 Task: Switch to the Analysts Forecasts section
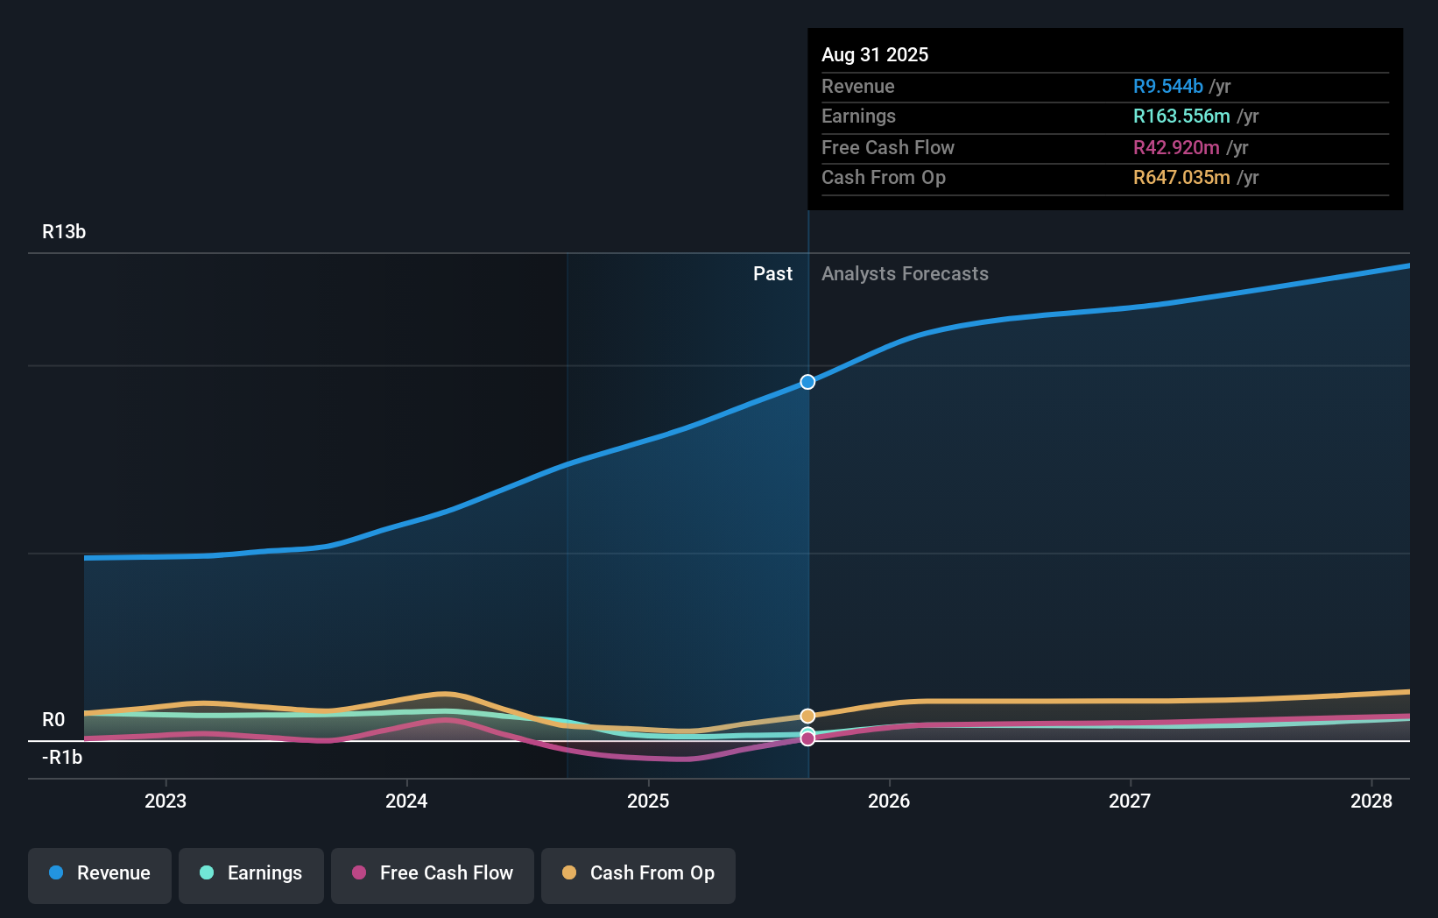(x=905, y=273)
